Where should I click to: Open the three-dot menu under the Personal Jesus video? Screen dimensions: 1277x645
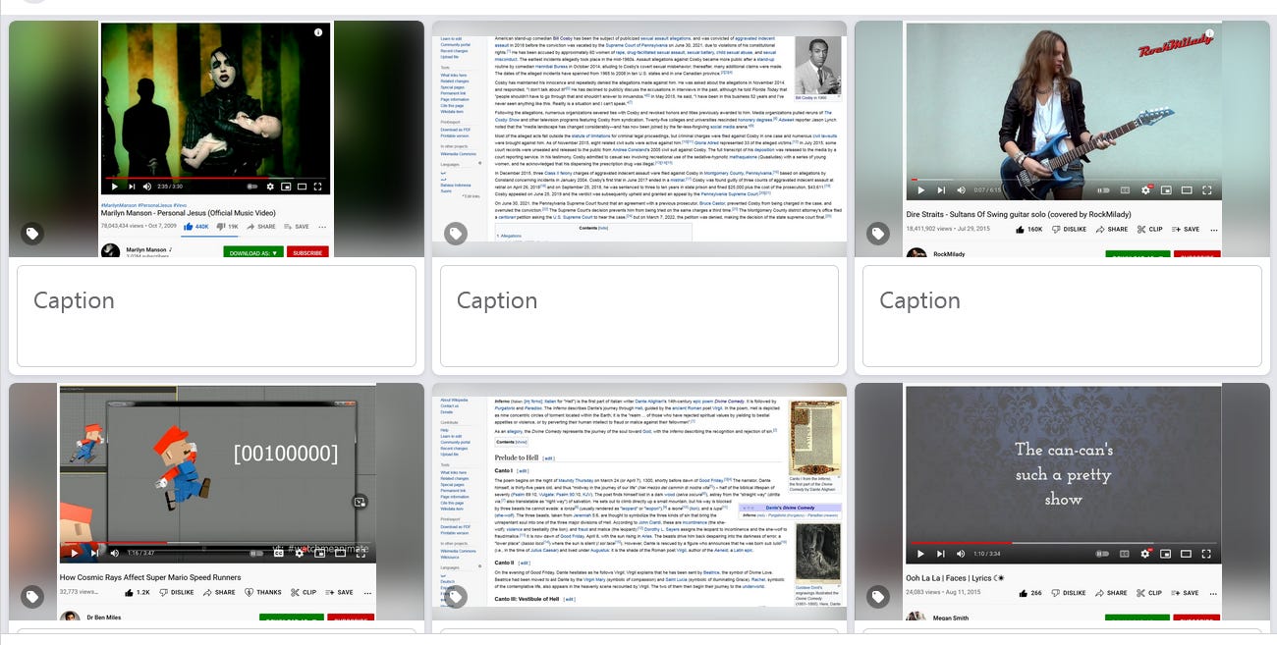pos(322,227)
